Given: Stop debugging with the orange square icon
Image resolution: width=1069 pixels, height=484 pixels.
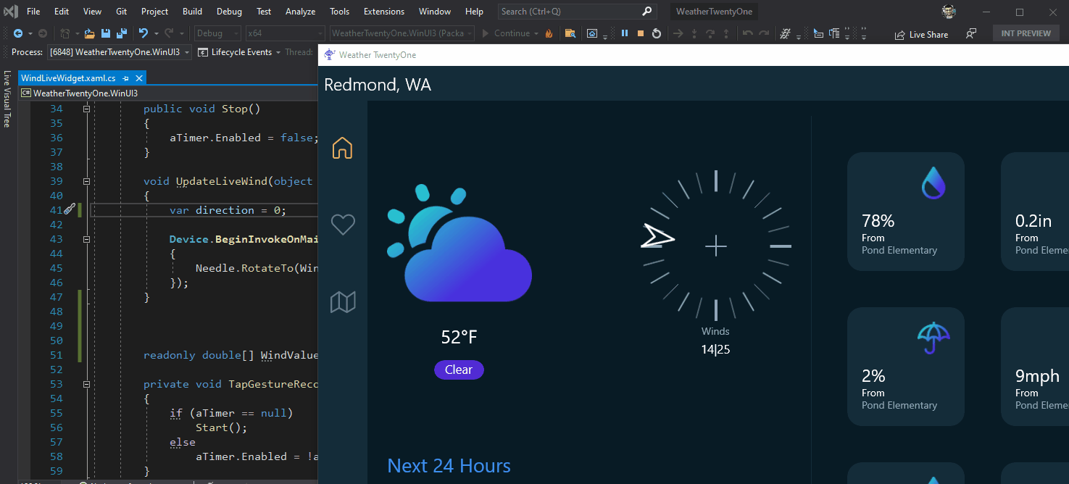Looking at the screenshot, I should [x=641, y=33].
